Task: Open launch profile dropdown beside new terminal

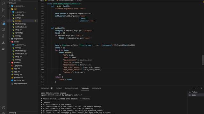Action: pyautogui.click(x=195, y=88)
